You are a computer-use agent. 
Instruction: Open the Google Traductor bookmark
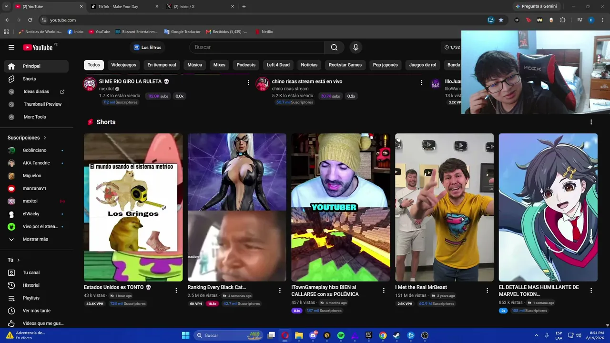[182, 31]
